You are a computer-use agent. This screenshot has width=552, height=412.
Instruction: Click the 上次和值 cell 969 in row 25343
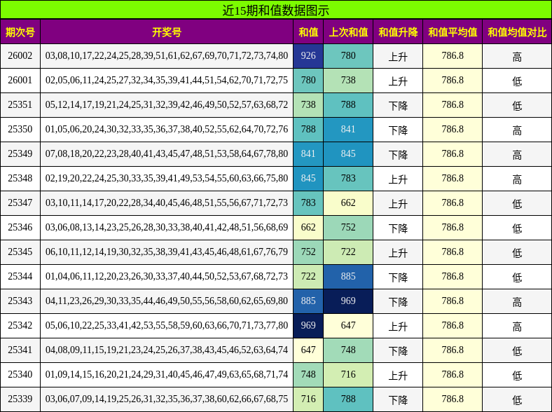click(x=348, y=301)
